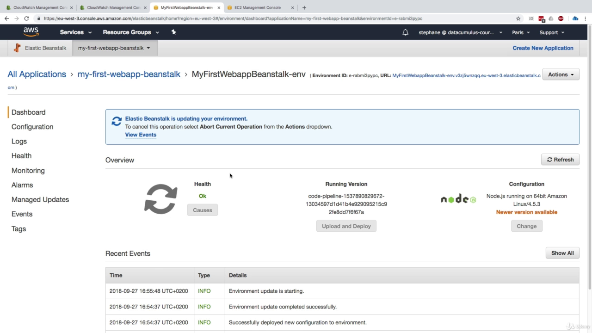Close the EC2 Management Console tab
Viewport: 592px width, 333px height.
coord(293,7)
